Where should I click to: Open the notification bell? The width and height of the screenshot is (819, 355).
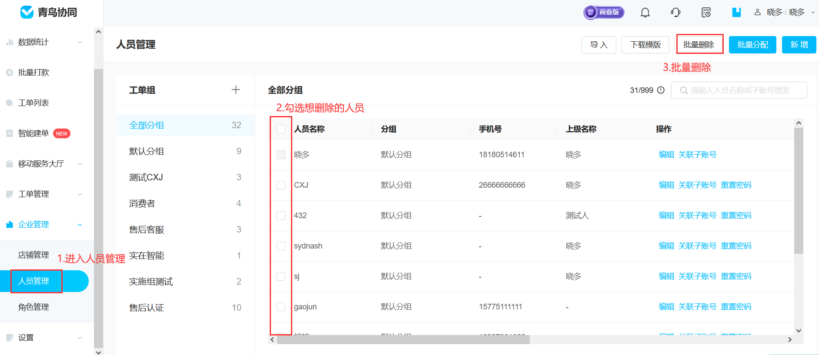(645, 13)
